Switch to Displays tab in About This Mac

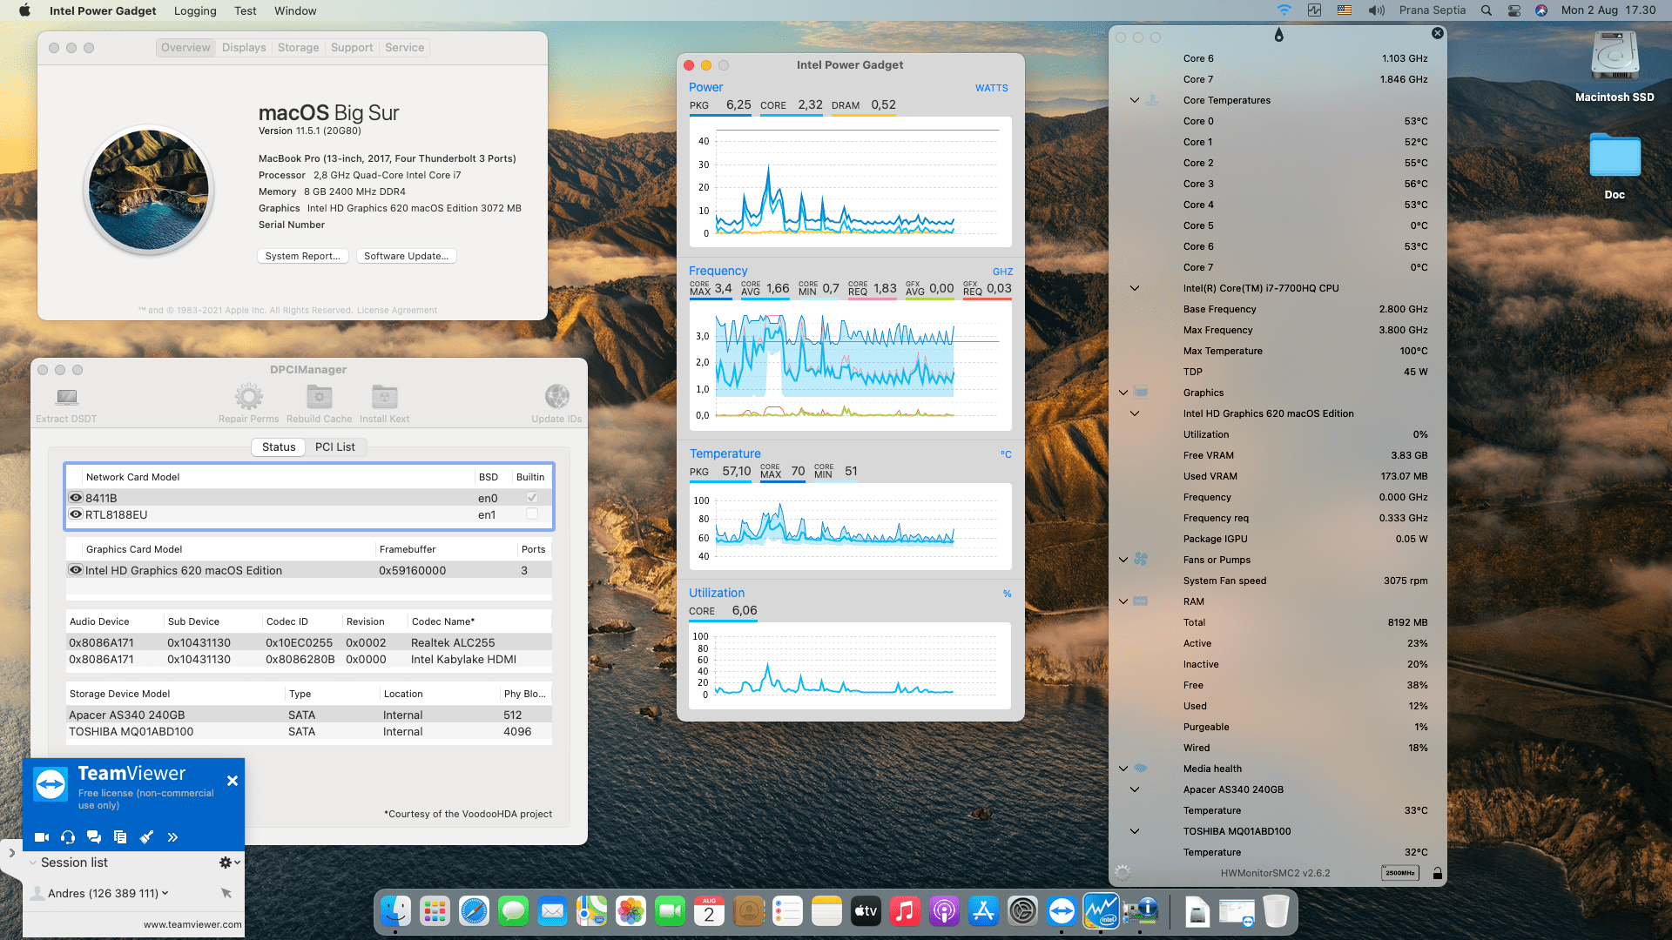(x=244, y=48)
